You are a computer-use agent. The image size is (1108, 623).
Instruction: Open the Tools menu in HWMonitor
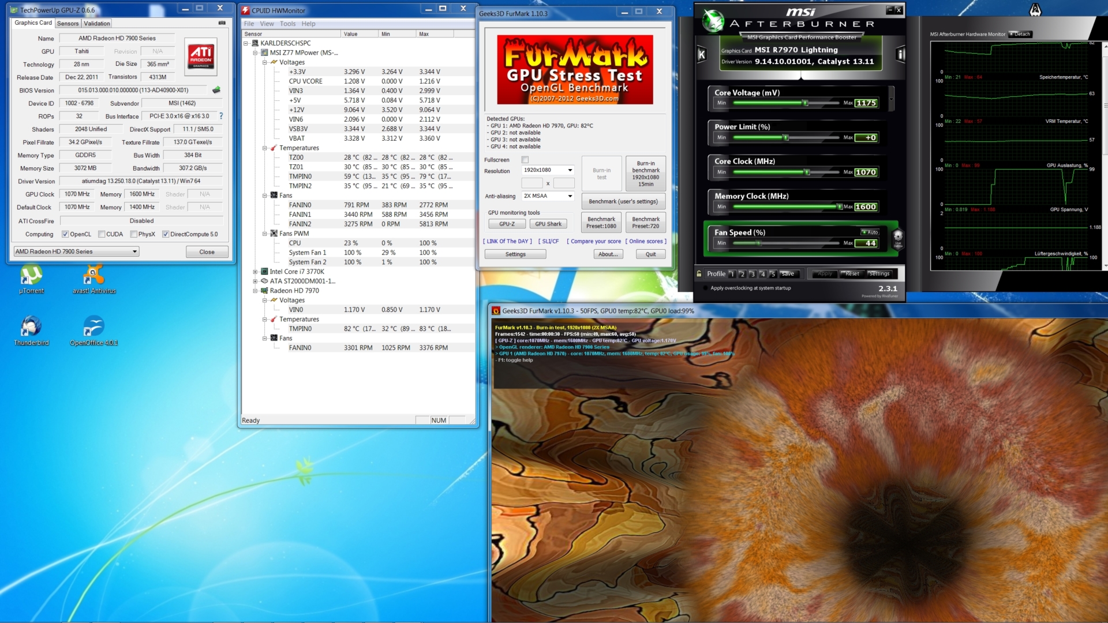coord(287,24)
